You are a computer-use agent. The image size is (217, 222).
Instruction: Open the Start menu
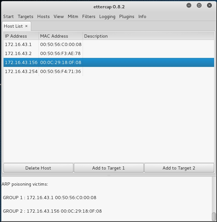pyautogui.click(x=8, y=16)
